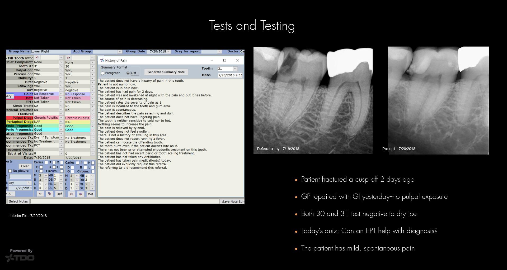Select the Paragraph summary format option
The image size is (507, 270).
click(x=103, y=73)
